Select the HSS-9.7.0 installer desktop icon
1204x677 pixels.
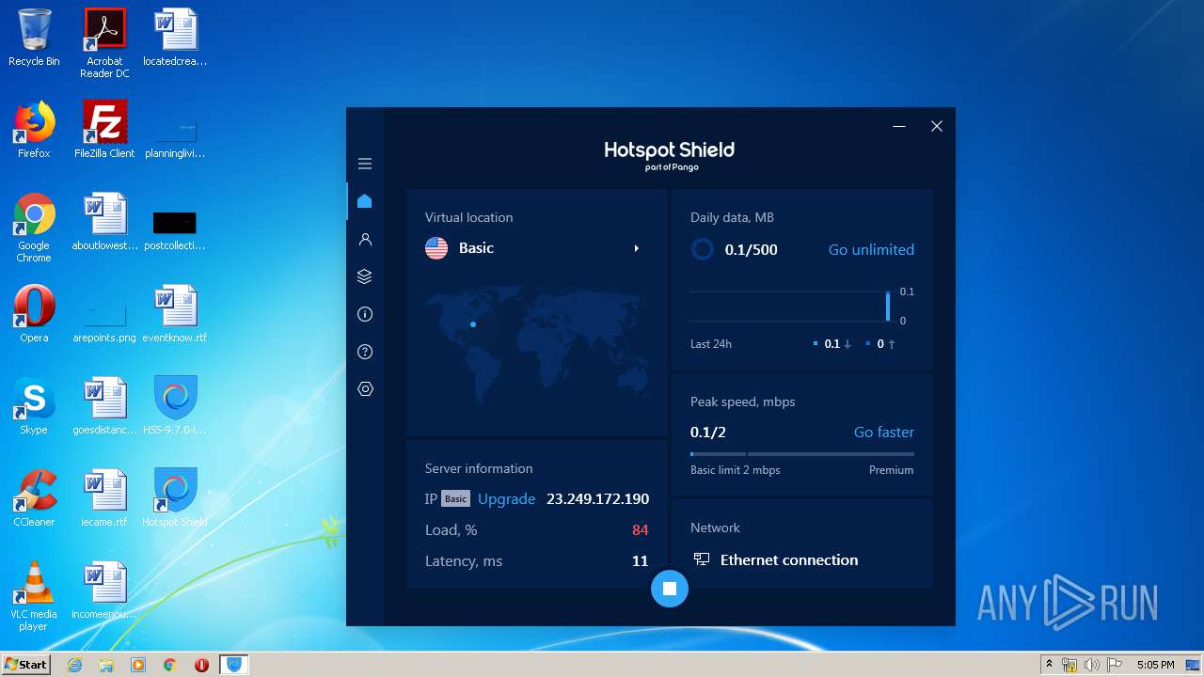(x=175, y=406)
